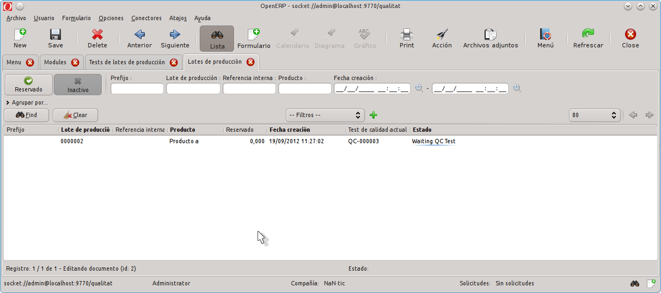
Task: Select the Waiting QC Test status cell
Action: 433,141
